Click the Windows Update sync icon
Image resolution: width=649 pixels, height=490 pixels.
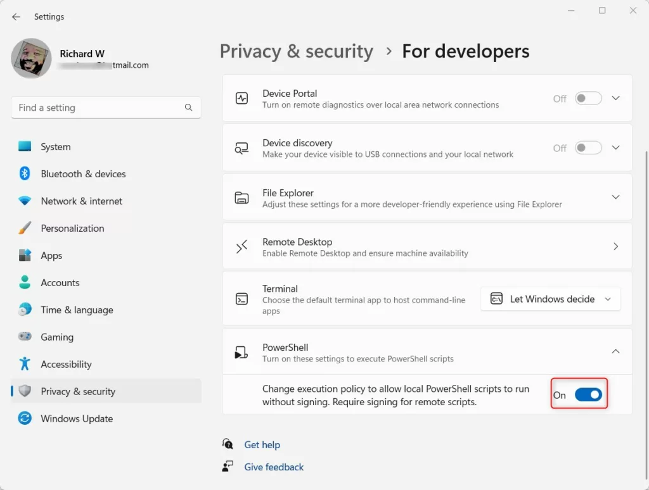25,418
